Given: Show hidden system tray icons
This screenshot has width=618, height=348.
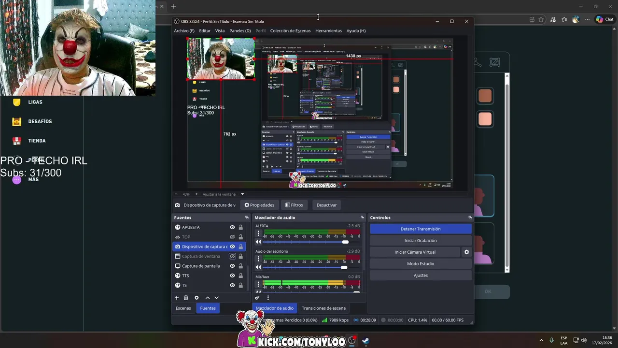Looking at the screenshot, I should 541,340.
